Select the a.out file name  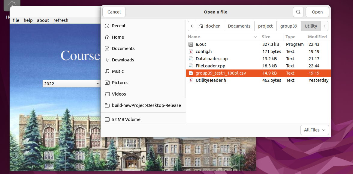[x=201, y=44]
